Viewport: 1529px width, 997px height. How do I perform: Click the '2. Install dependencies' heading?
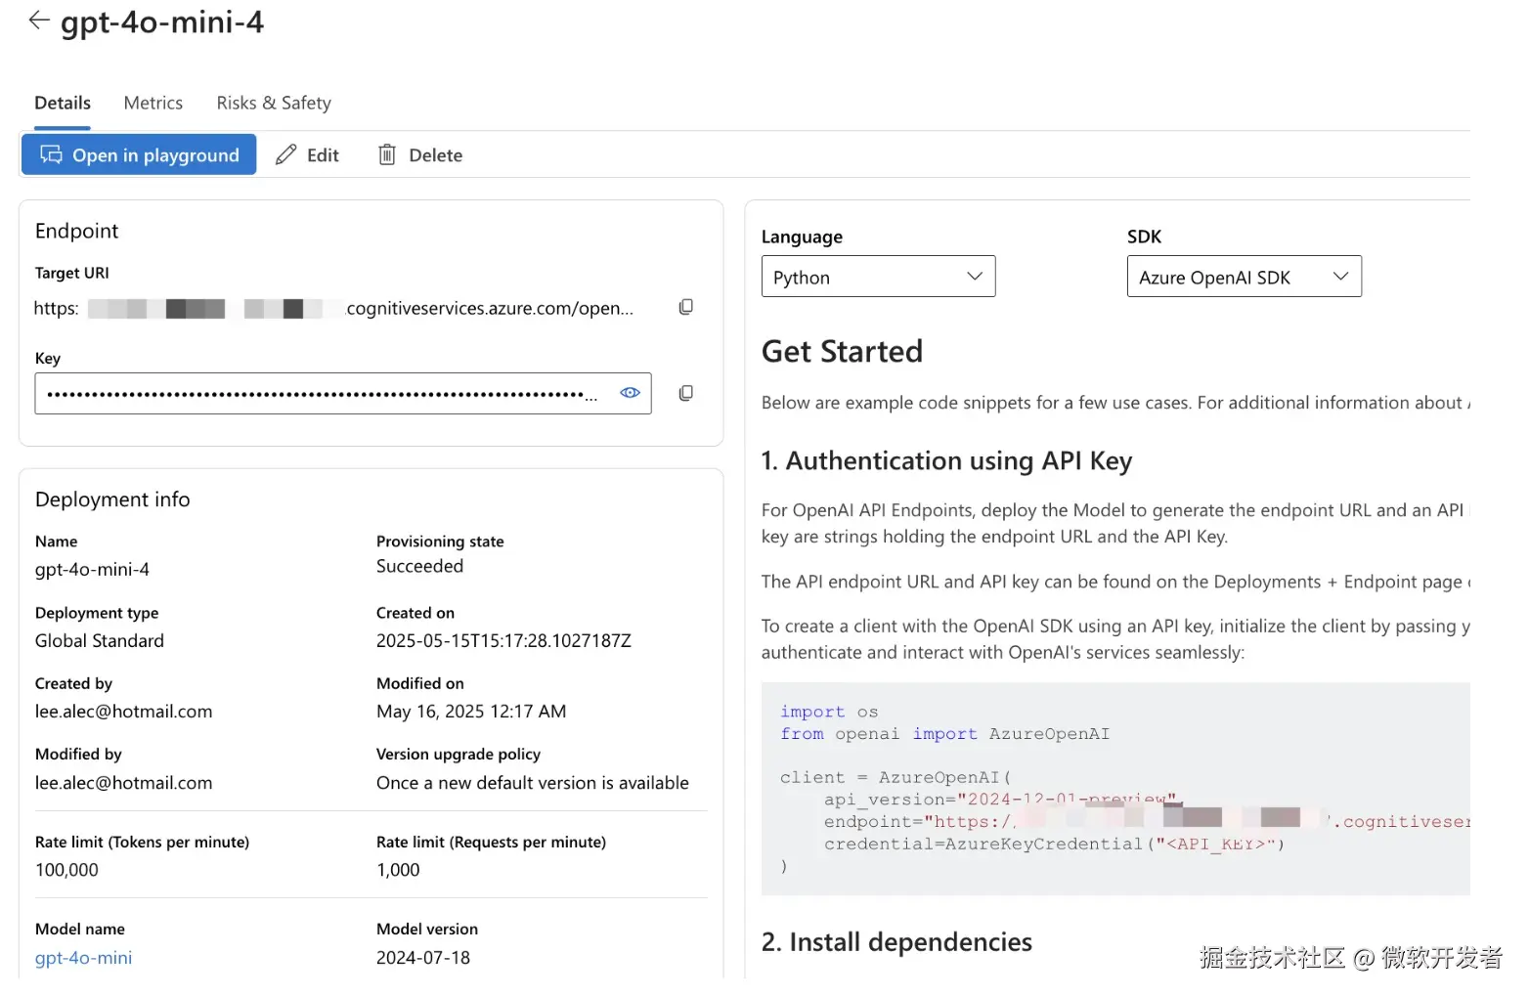coord(896,942)
